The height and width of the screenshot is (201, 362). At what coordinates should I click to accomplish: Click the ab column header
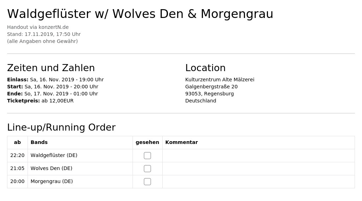click(x=17, y=143)
